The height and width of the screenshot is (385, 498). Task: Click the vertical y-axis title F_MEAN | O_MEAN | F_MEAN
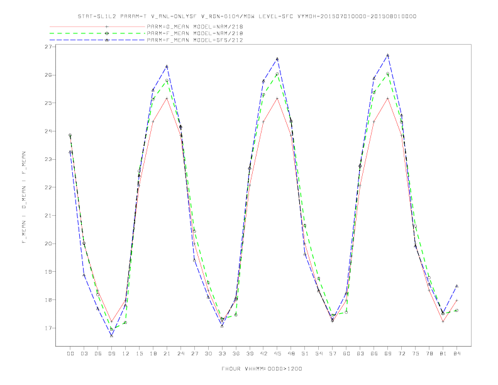coord(24,198)
